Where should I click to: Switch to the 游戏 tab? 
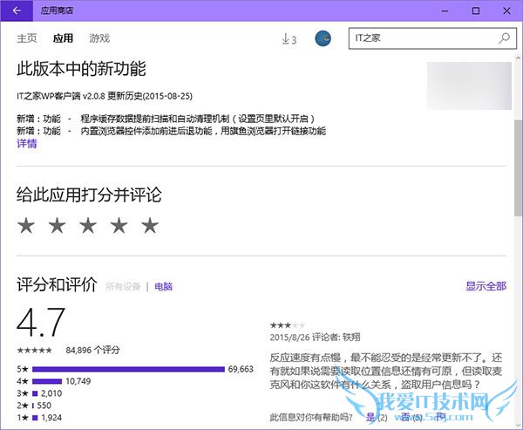tap(99, 38)
